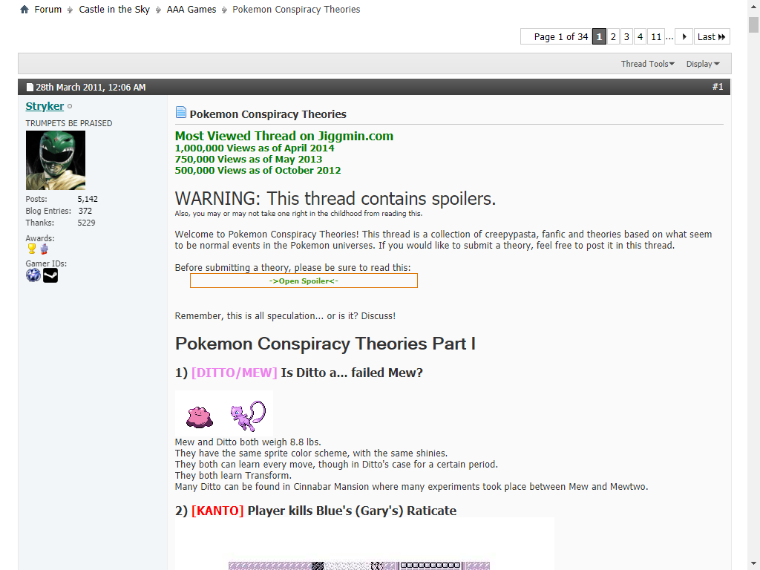Click the '[DITTO/MEW]' pink tag text
Viewport: 760px width, 570px height.
point(234,373)
